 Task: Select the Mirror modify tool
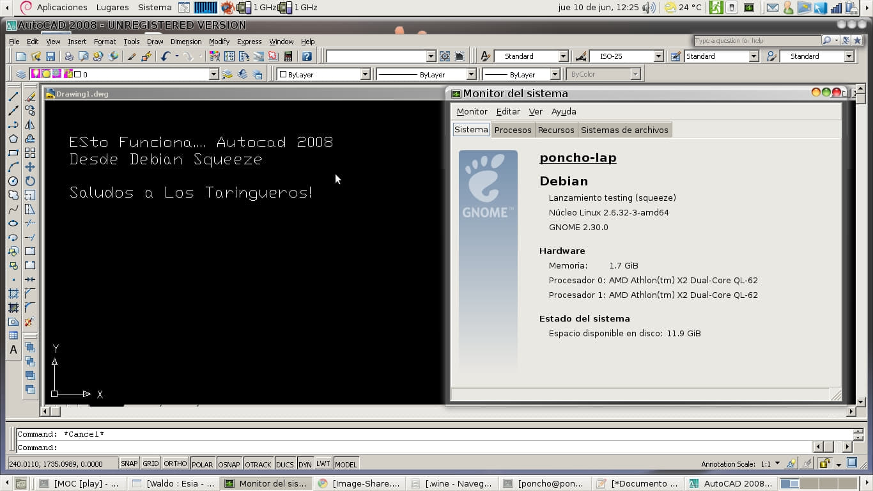[x=30, y=125]
